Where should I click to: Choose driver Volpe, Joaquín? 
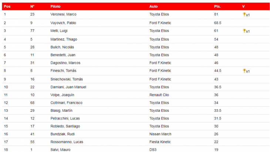[x=63, y=95]
